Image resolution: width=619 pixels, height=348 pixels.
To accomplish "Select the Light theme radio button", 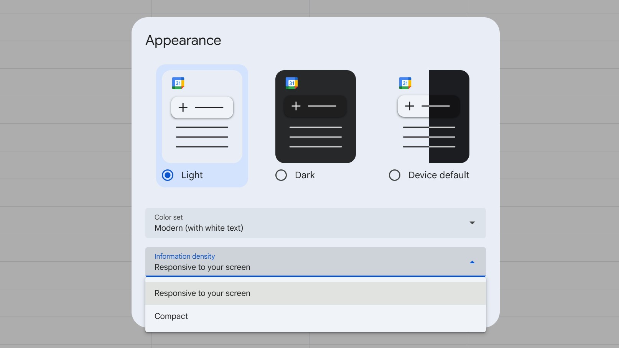I will (x=168, y=175).
